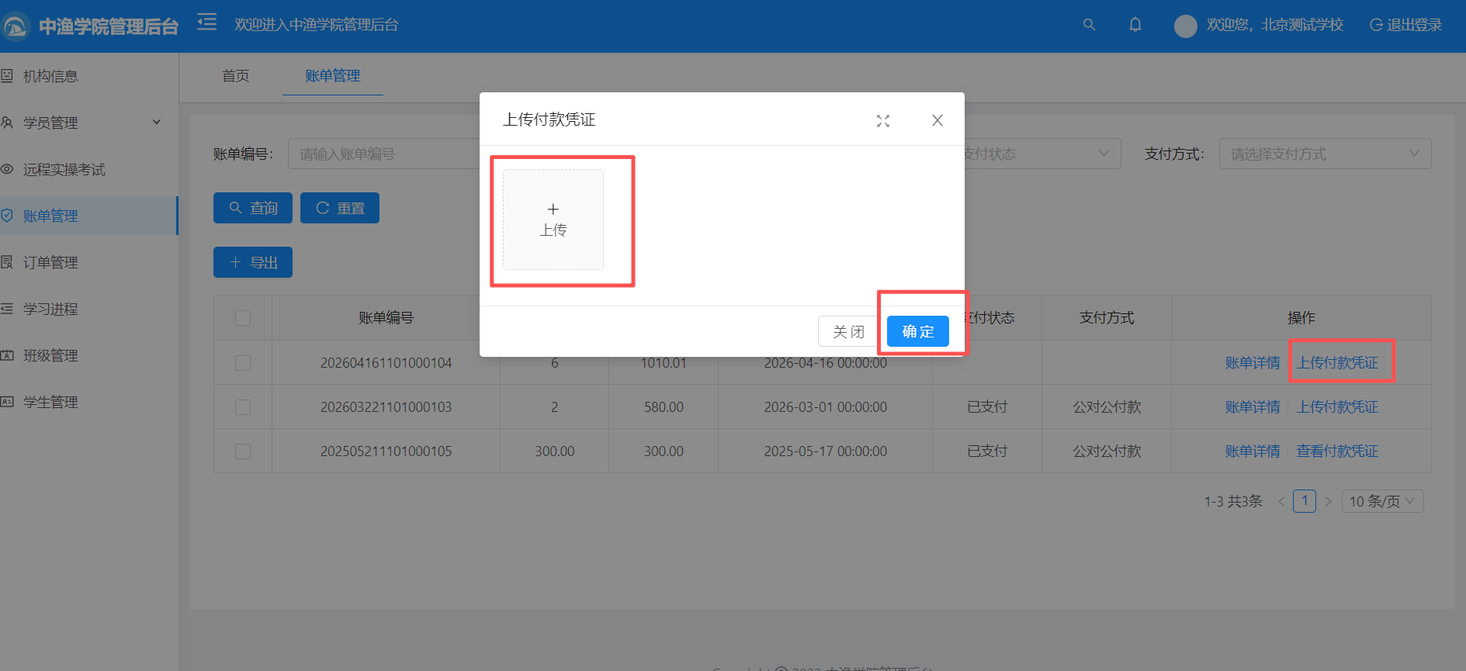Click the 重置 reset button
Viewport: 1466px width, 671px height.
[340, 208]
